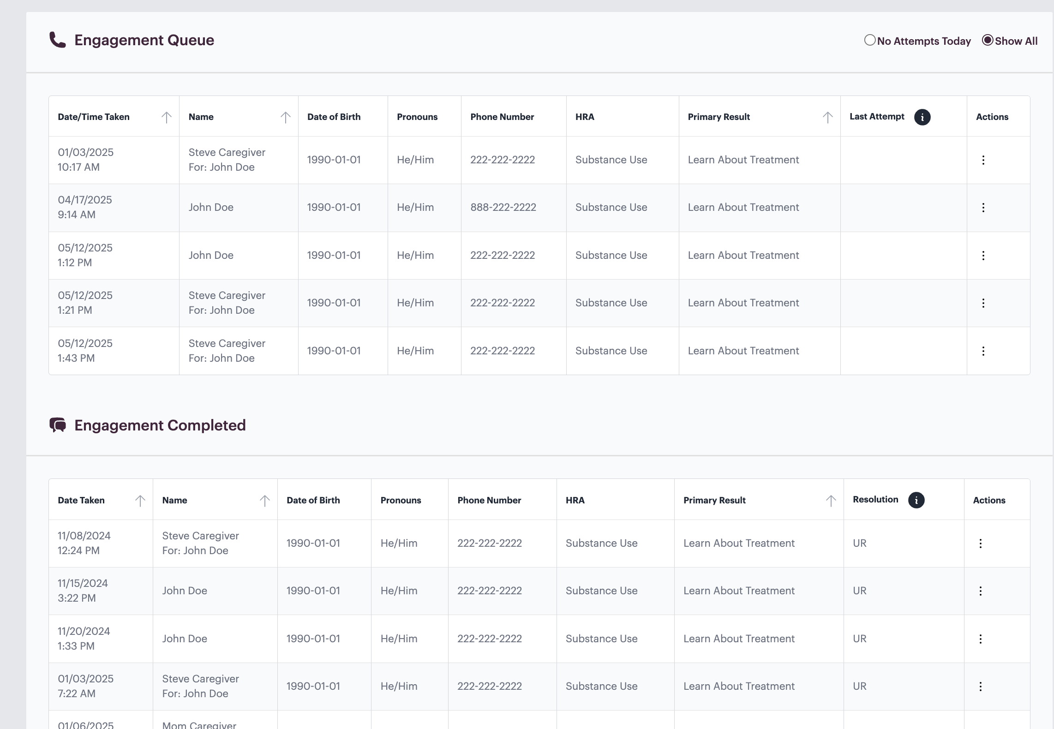Click the Engagement Queue phone icon
Screen dimensions: 1054x729
58,40
